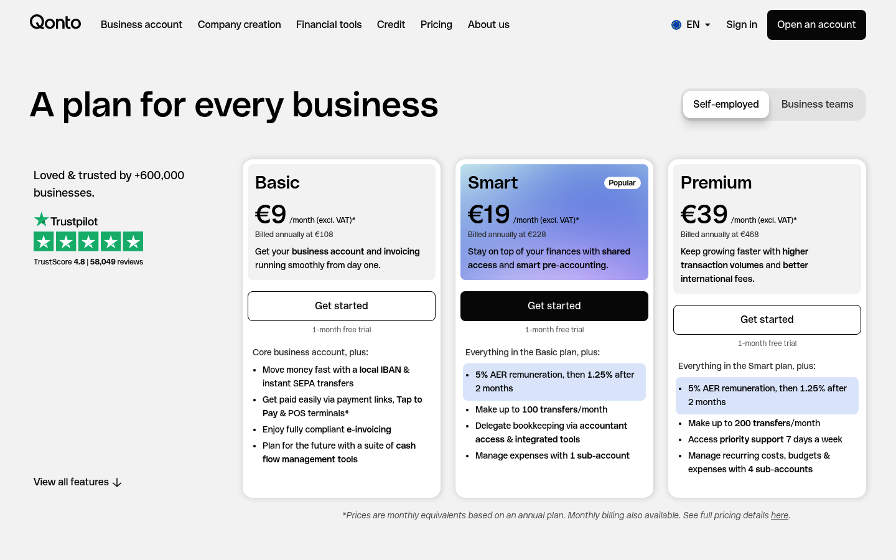The width and height of the screenshot is (896, 560).
Task: Go to the Pricing page
Action: [x=436, y=24]
